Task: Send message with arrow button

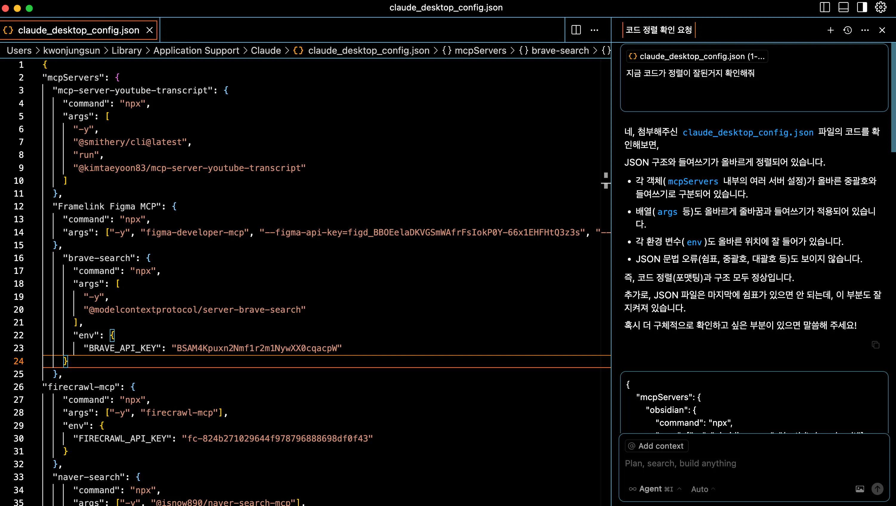Action: coord(877,489)
